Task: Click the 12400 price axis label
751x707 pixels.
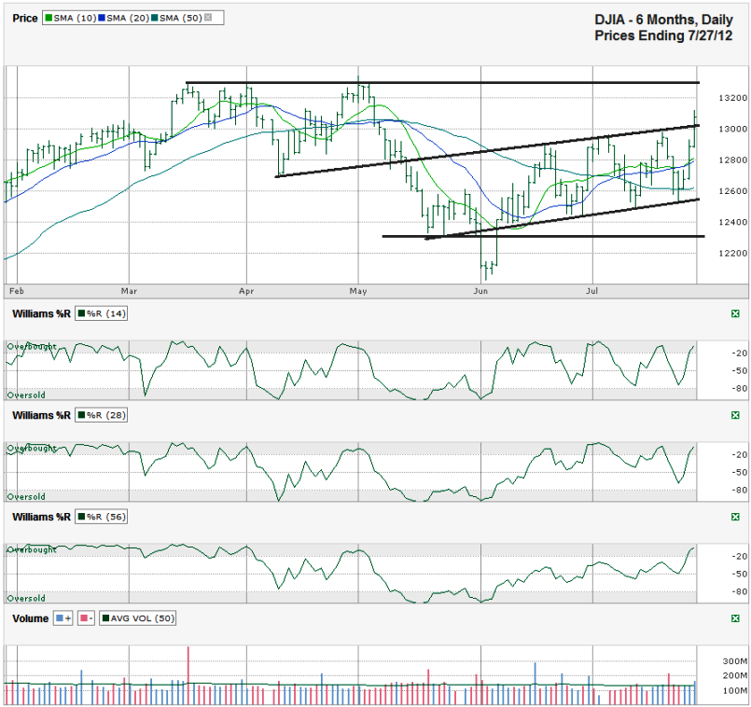Action: click(x=732, y=222)
